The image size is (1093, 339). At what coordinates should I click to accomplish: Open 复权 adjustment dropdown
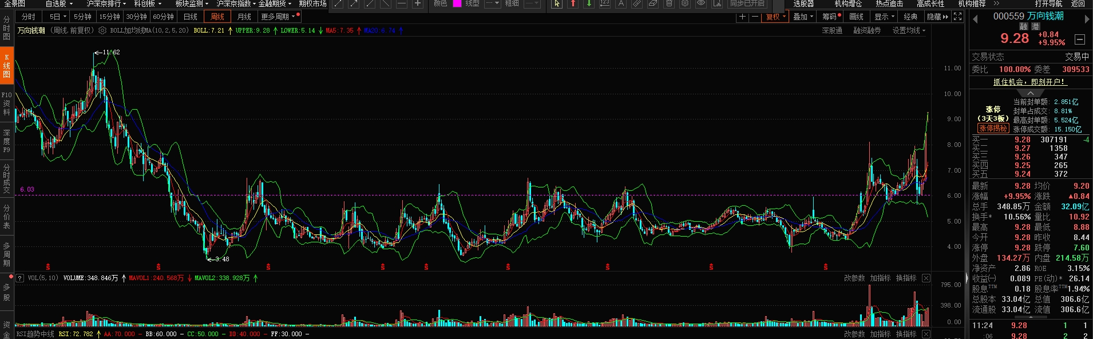point(776,17)
